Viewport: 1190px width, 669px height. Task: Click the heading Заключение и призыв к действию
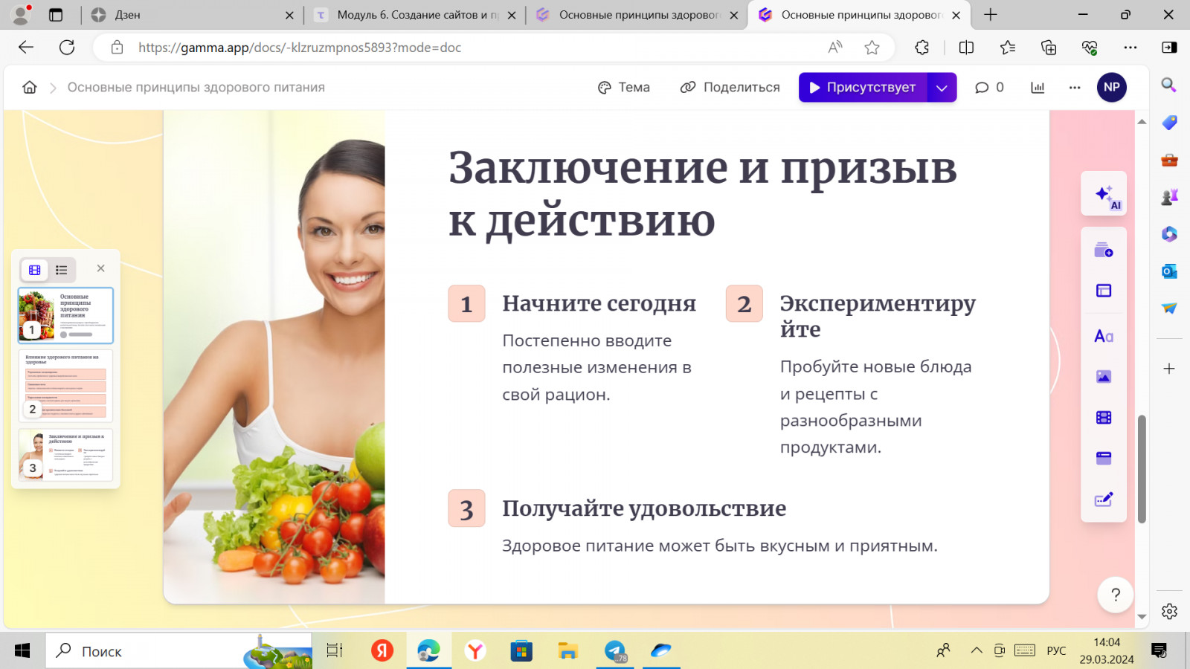tap(702, 193)
